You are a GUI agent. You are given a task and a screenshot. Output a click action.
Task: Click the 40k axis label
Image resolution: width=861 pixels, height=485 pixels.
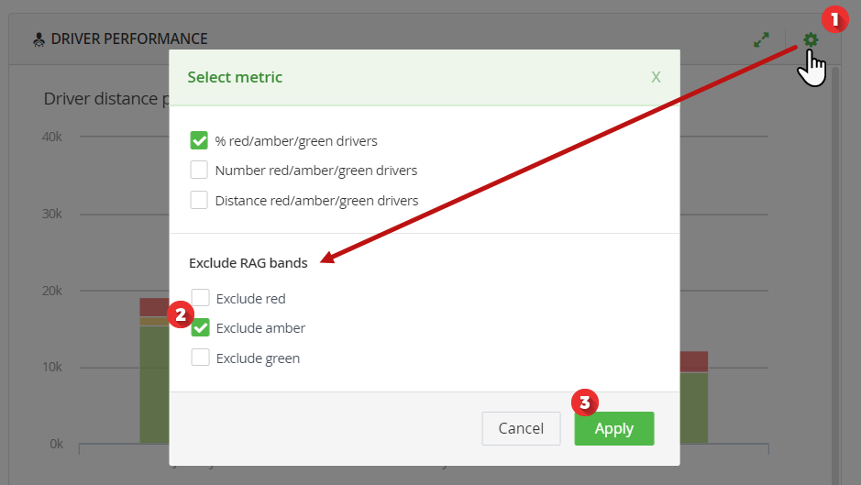pyautogui.click(x=52, y=137)
